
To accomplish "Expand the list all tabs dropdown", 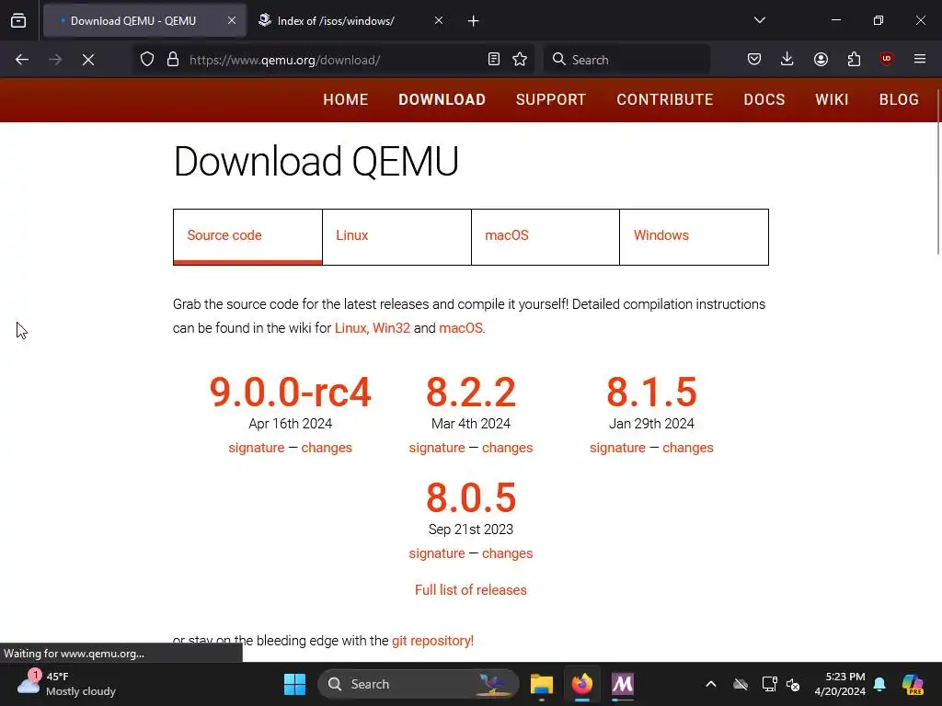I will [x=759, y=20].
